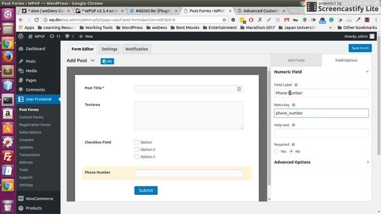Open the Terminal from the dock
The height and width of the screenshot is (214, 381).
8,100
